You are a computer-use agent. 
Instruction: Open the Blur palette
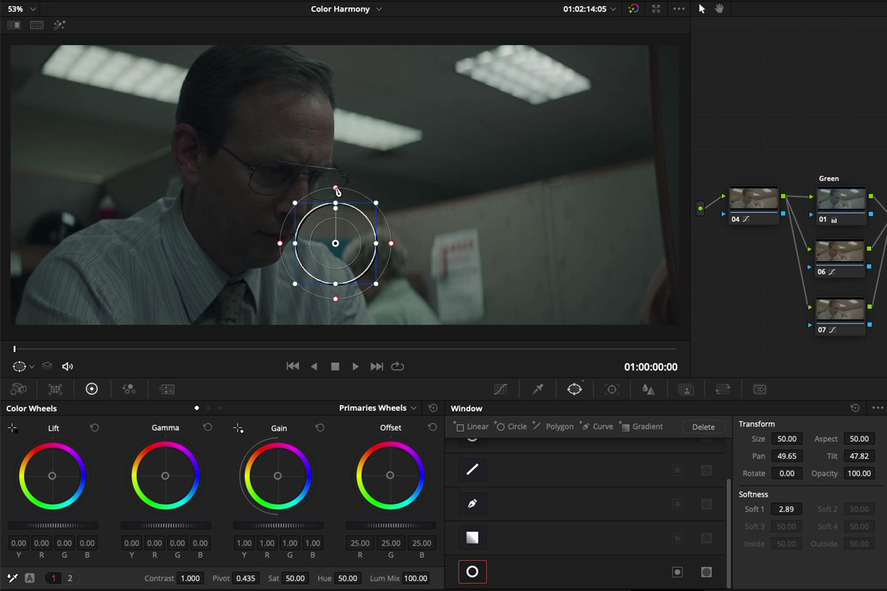coord(649,389)
